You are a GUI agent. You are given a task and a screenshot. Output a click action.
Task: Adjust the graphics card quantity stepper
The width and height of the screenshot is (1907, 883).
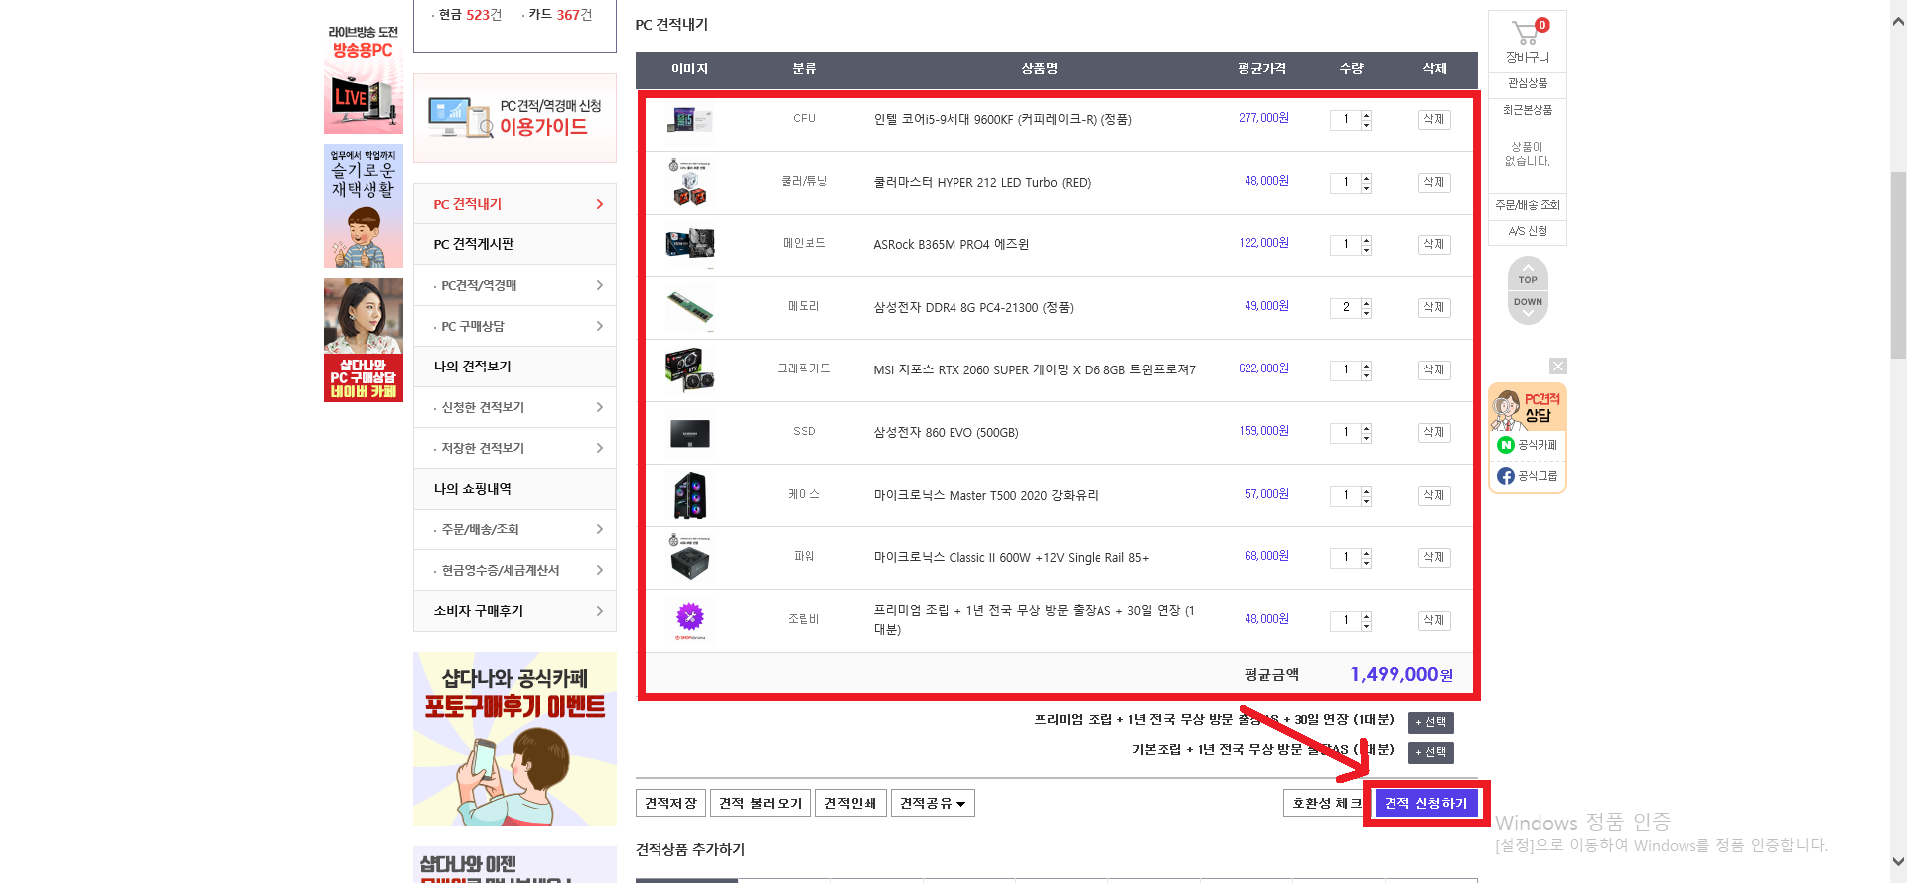[x=1366, y=370]
